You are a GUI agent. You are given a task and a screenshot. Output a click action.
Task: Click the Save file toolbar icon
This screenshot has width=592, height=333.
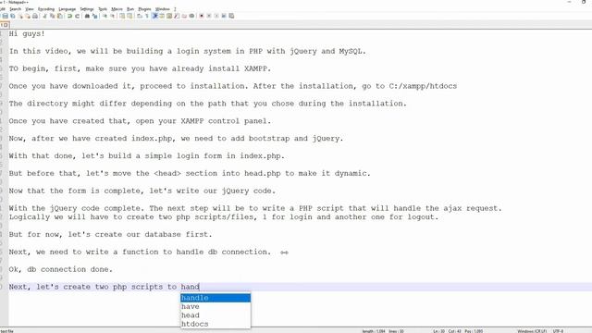[x=5, y=16]
